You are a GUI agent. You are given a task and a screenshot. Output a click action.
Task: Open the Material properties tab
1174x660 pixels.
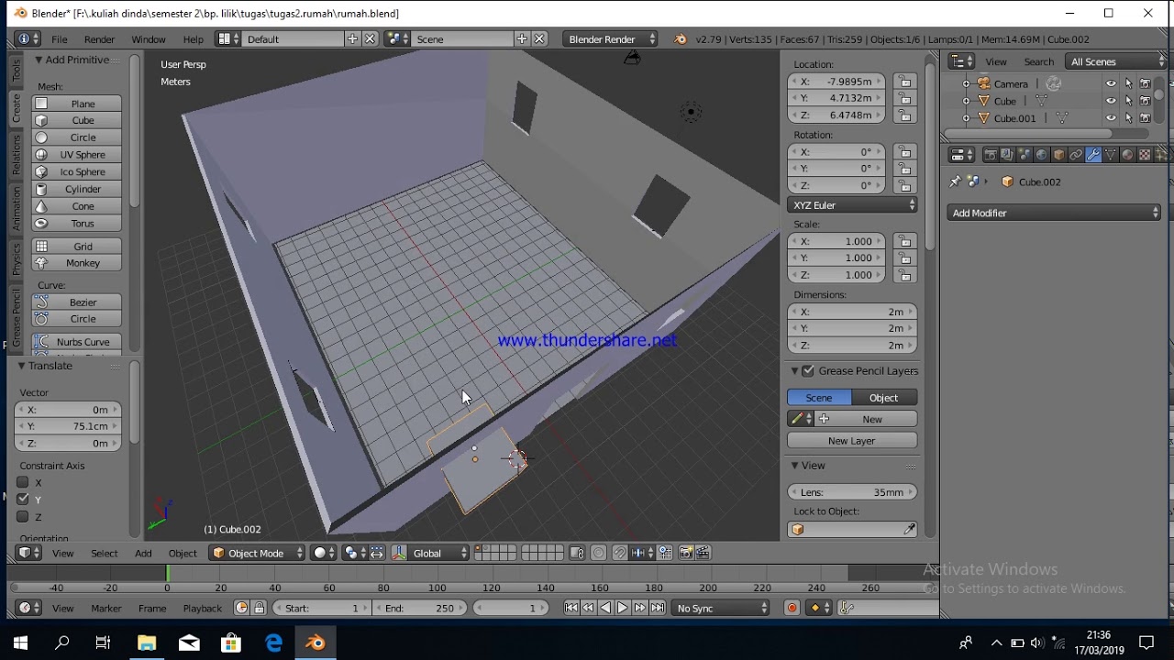(x=1127, y=155)
